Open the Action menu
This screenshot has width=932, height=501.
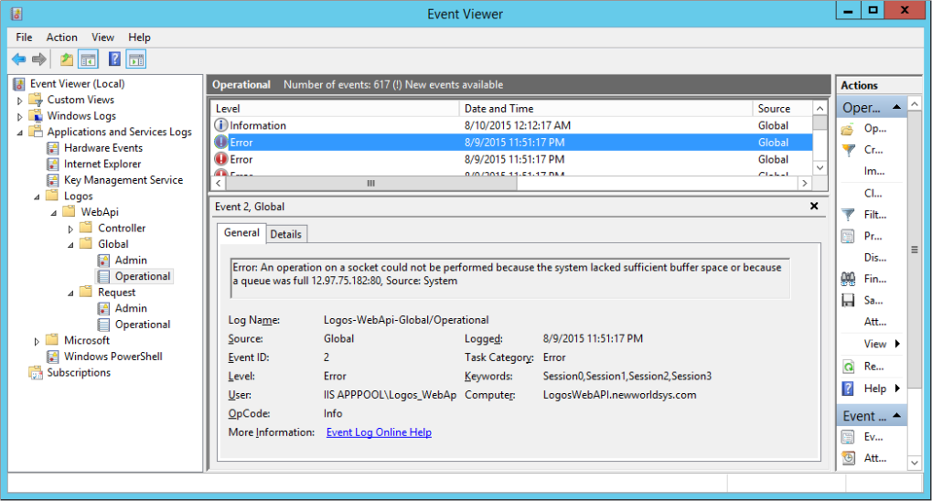[x=61, y=37]
